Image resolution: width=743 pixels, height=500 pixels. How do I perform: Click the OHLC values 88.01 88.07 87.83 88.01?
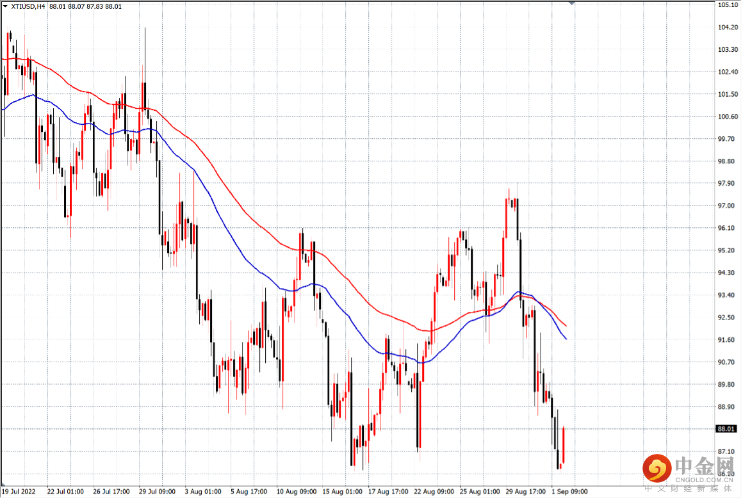[85, 6]
